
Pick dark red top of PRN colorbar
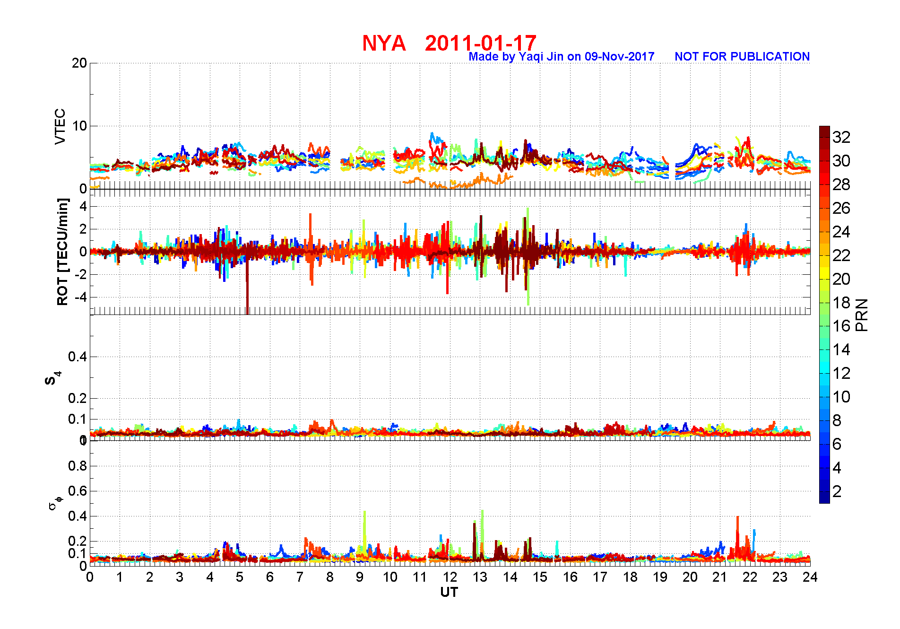point(824,131)
